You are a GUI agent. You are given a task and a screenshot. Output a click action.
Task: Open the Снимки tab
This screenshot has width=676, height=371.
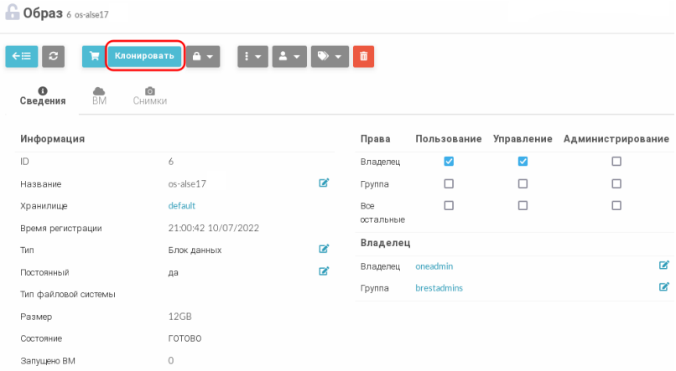[149, 95]
